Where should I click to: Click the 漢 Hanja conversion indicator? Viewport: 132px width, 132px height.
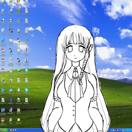pyautogui.click(x=113, y=130)
